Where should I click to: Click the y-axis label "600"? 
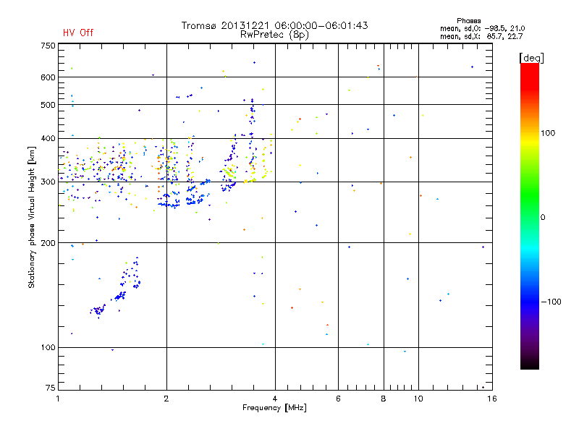(48, 77)
